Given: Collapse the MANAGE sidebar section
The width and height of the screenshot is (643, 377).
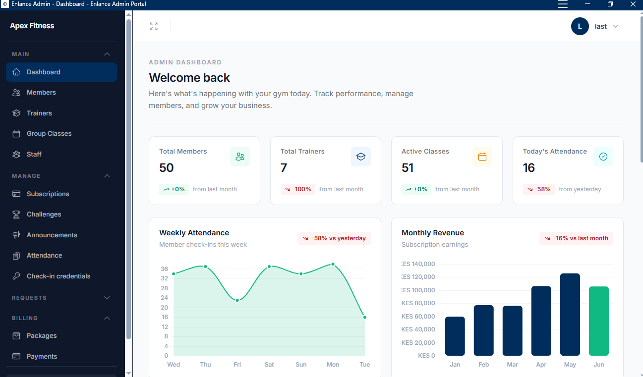Looking at the screenshot, I should tap(107, 176).
